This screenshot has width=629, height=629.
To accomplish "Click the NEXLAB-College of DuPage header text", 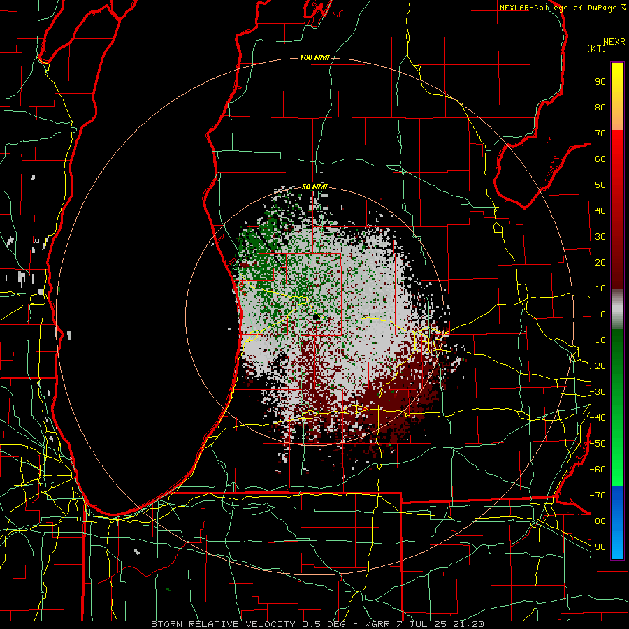I will click(x=562, y=8).
